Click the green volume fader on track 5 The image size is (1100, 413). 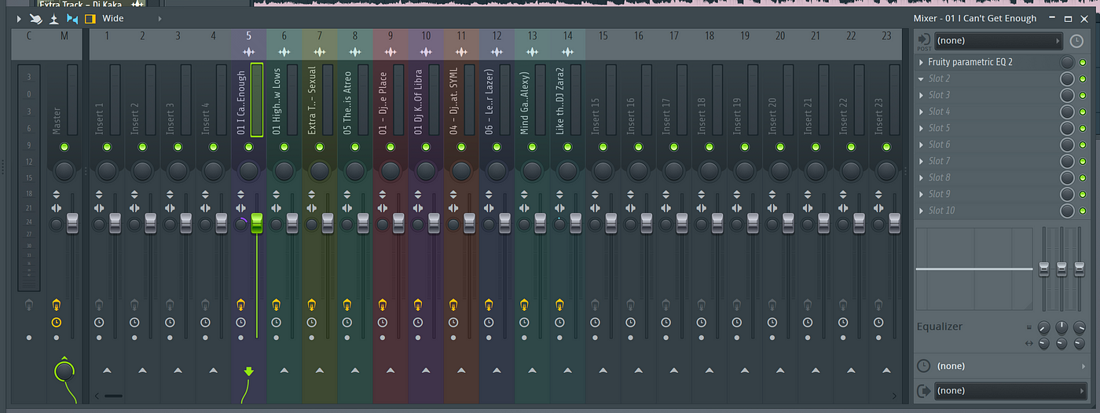coord(257,222)
